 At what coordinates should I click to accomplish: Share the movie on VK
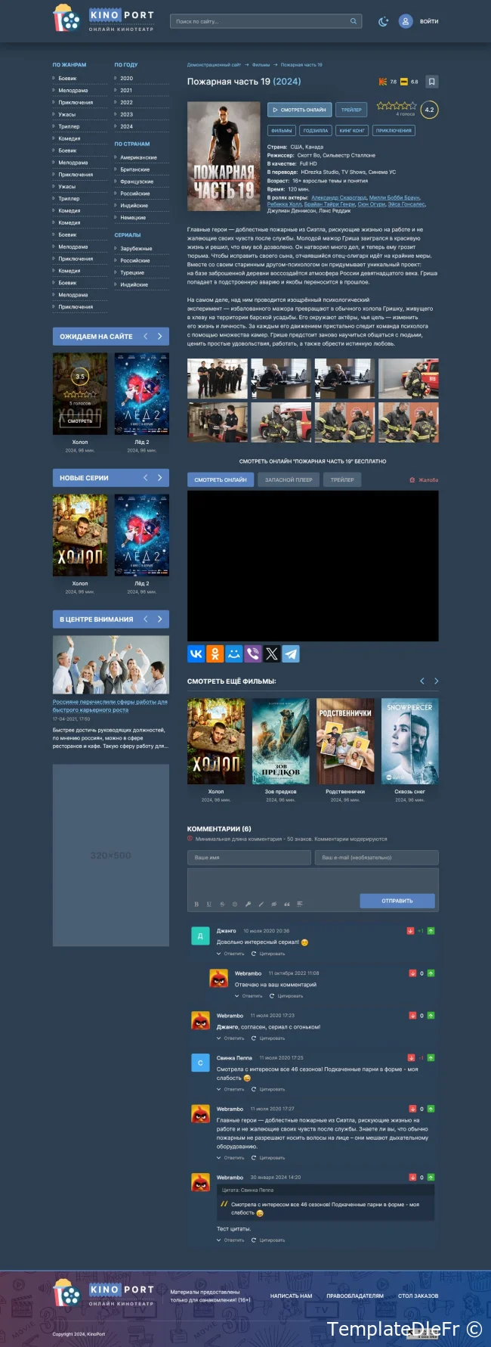click(196, 653)
